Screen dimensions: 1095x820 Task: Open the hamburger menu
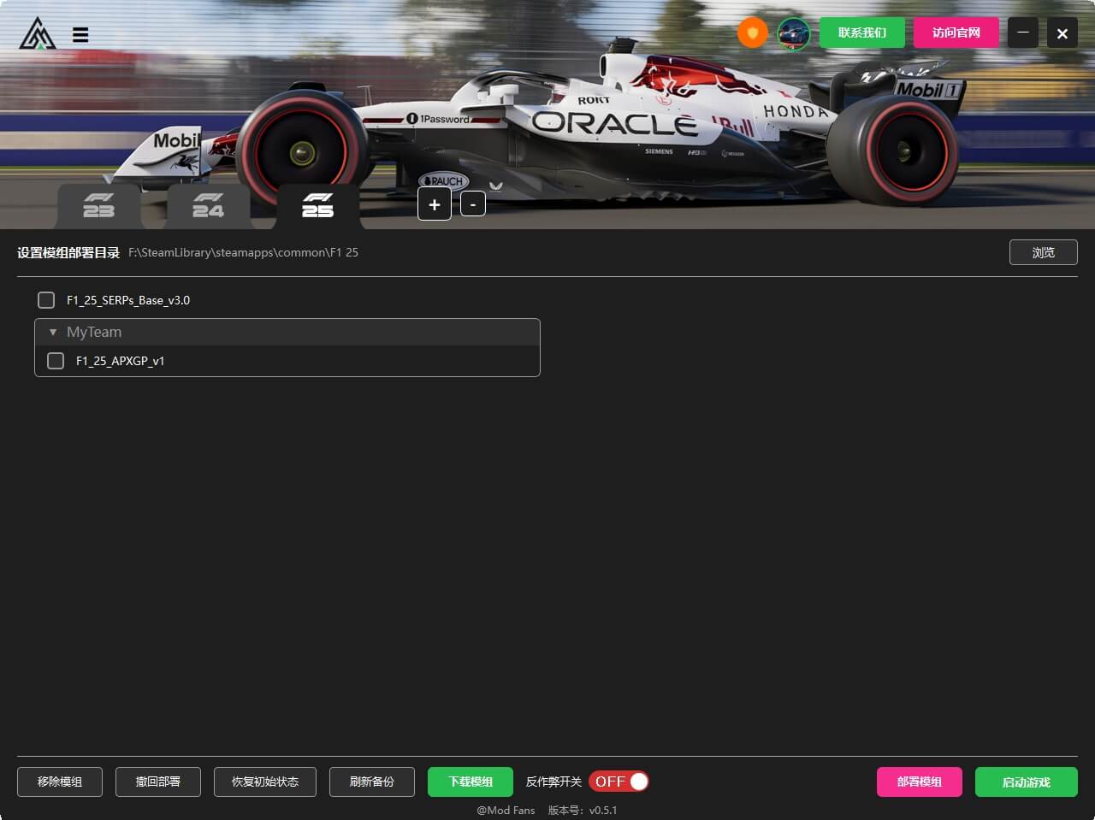[80, 35]
